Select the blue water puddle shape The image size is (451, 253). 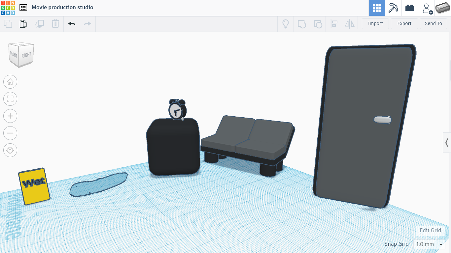(x=98, y=184)
